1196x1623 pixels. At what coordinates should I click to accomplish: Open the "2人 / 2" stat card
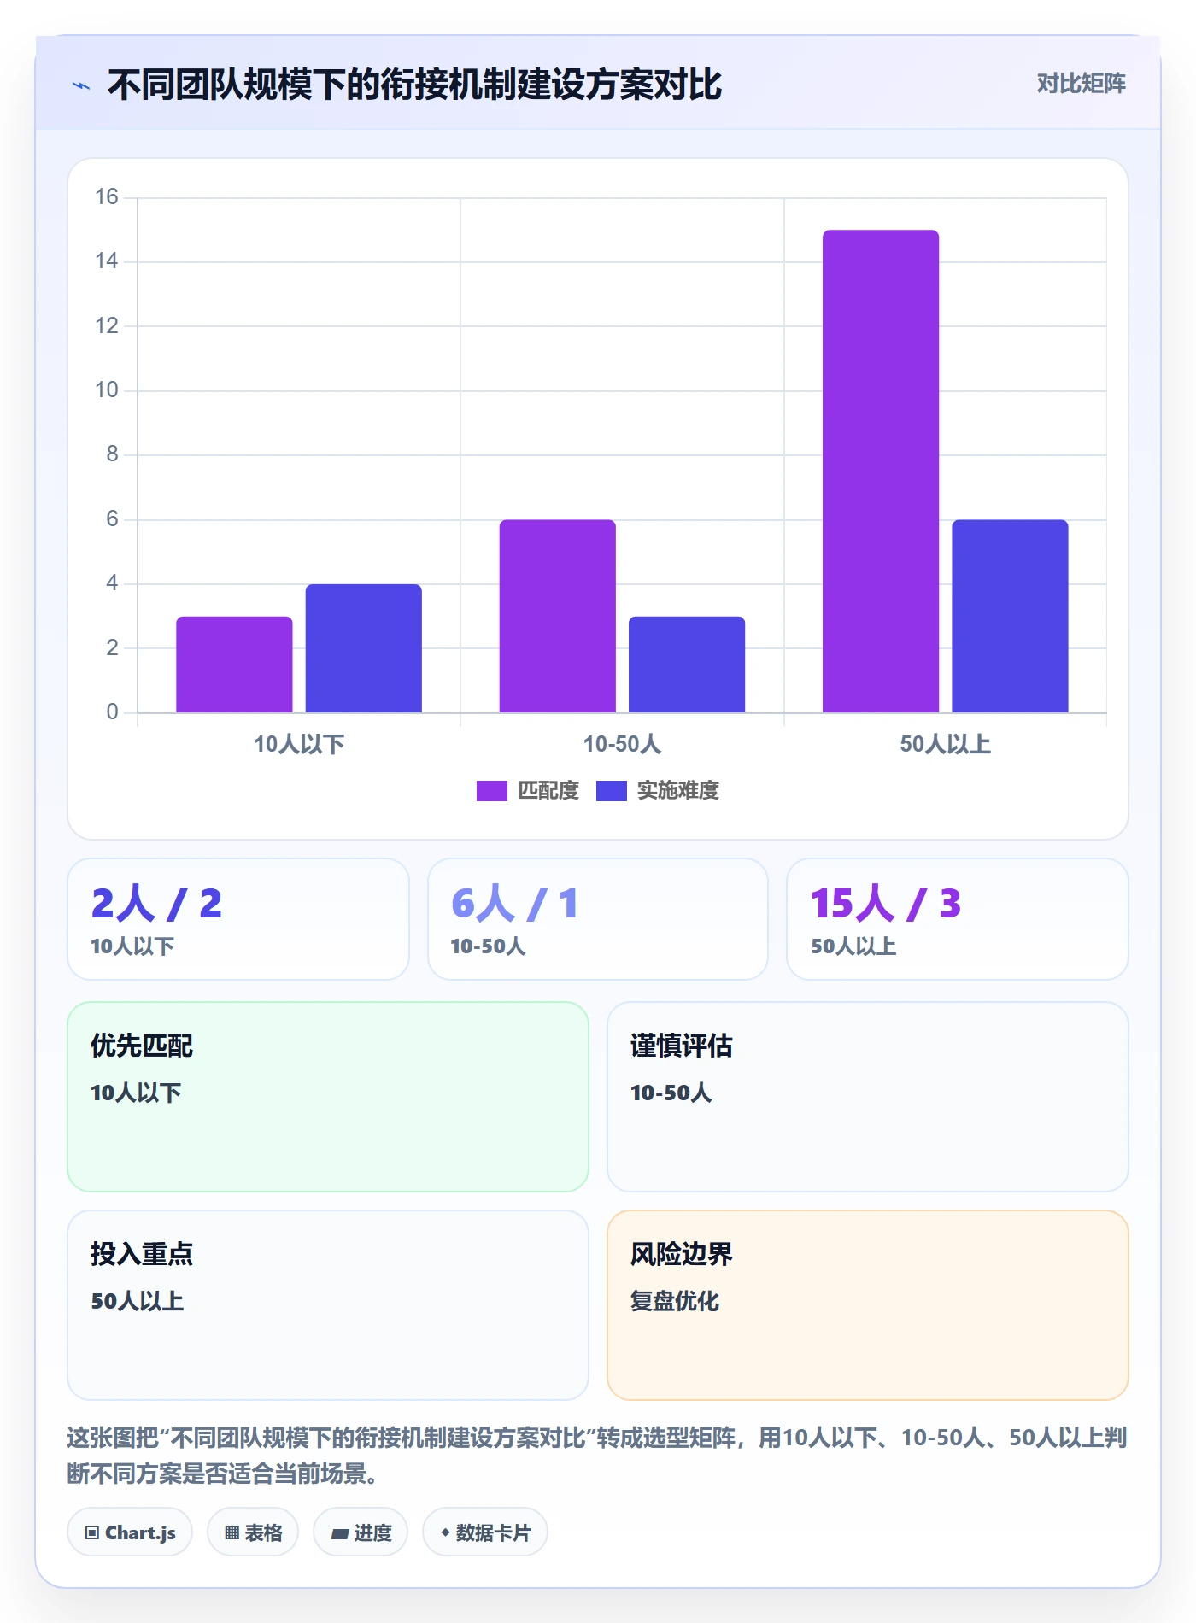click(238, 919)
